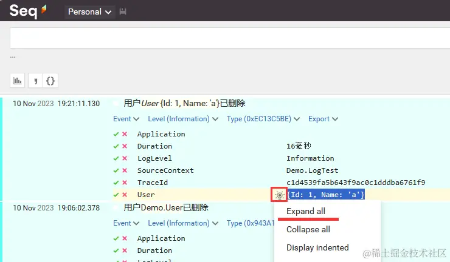Click green check next to second event Application

[x=116, y=238]
